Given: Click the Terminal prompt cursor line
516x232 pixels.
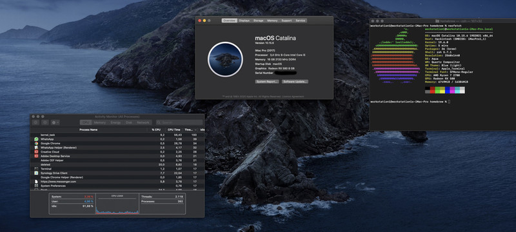Looking at the screenshot, I should pos(410,102).
